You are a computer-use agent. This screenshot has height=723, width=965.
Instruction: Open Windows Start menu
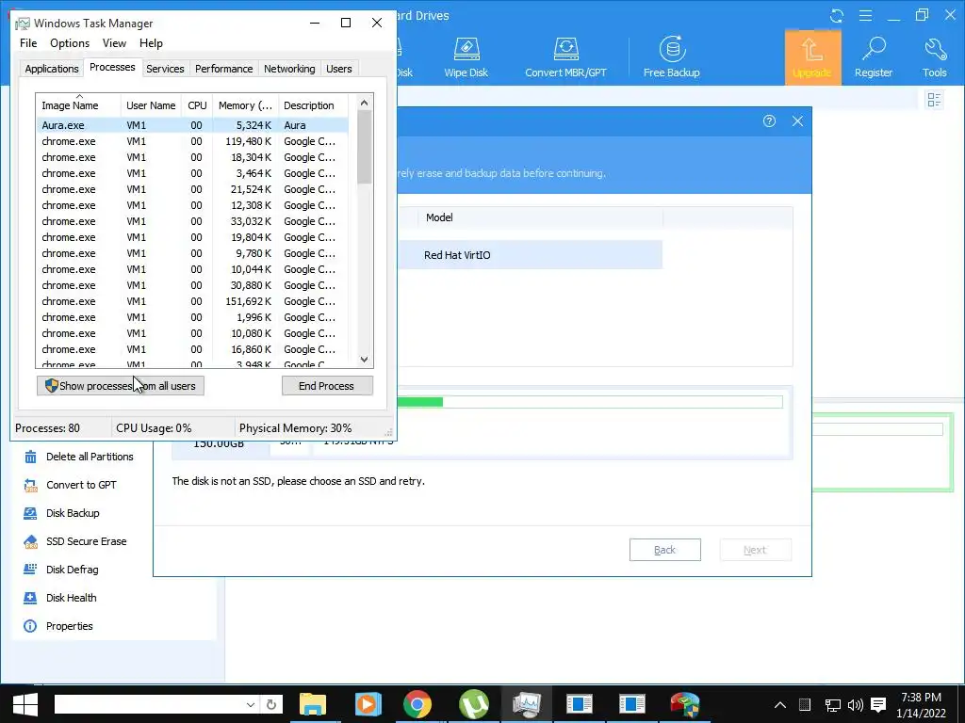25,704
